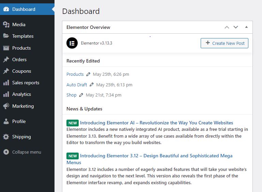Click the Dashboard gauge icon in sidebar

(x=6, y=9)
